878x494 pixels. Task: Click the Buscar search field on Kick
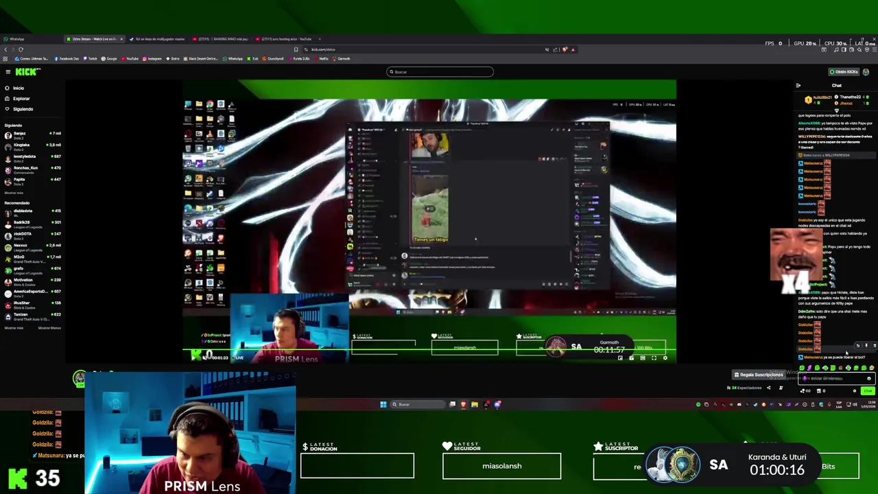[440, 72]
